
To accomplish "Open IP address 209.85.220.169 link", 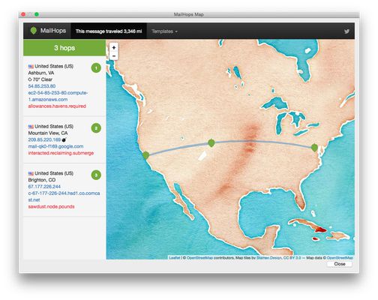I will tap(44, 139).
